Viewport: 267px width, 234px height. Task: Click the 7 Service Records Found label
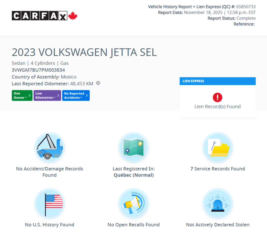217,168
